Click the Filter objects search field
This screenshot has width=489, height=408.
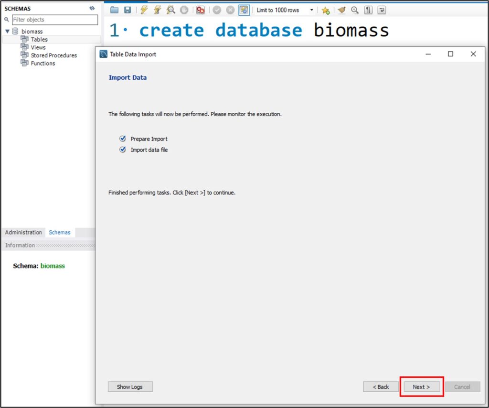pyautogui.click(x=54, y=20)
